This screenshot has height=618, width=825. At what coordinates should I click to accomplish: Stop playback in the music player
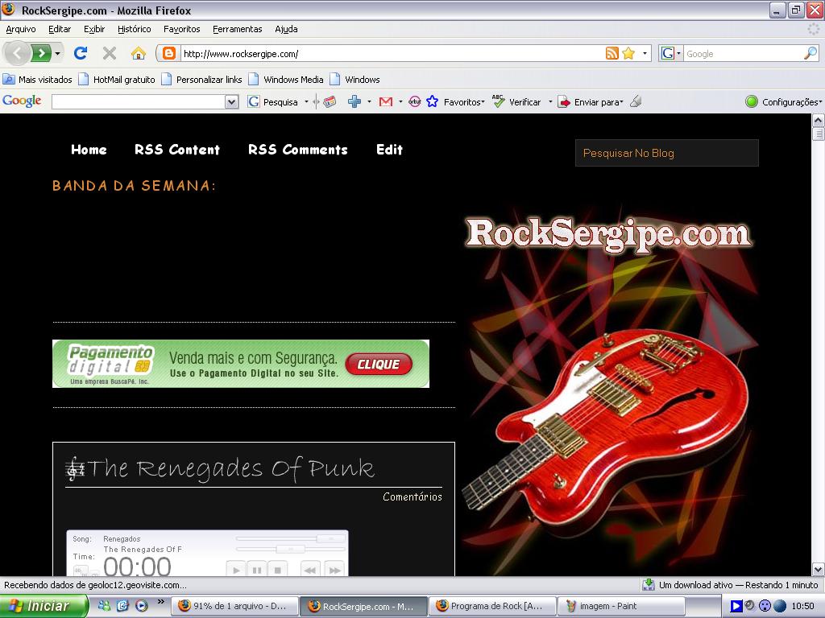(x=277, y=569)
